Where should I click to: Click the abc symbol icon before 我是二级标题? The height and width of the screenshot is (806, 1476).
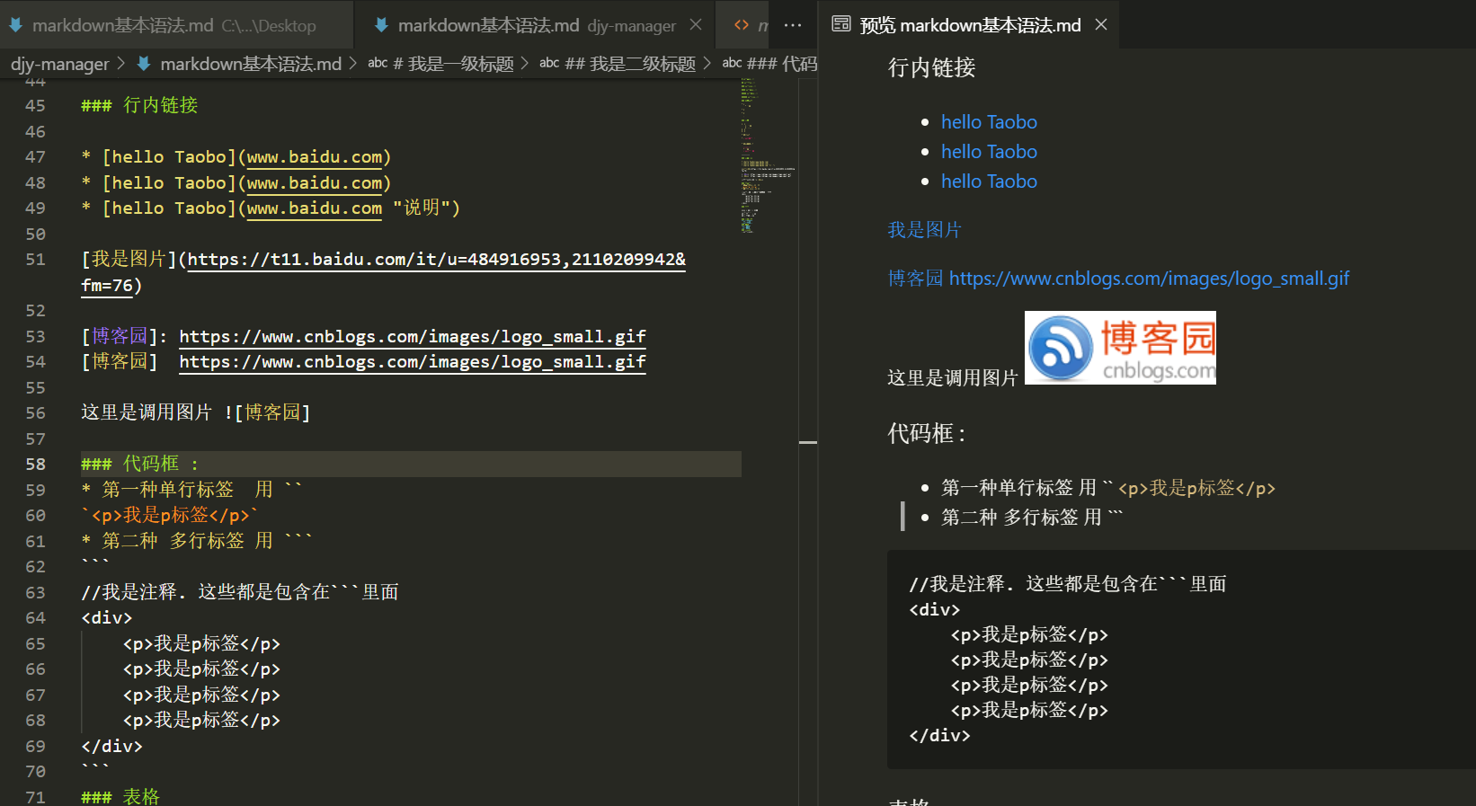[549, 63]
